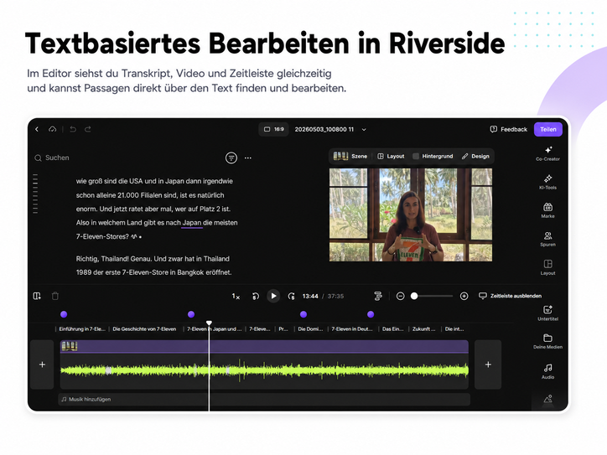Click the first purple timeline marker dot

pyautogui.click(x=64, y=314)
